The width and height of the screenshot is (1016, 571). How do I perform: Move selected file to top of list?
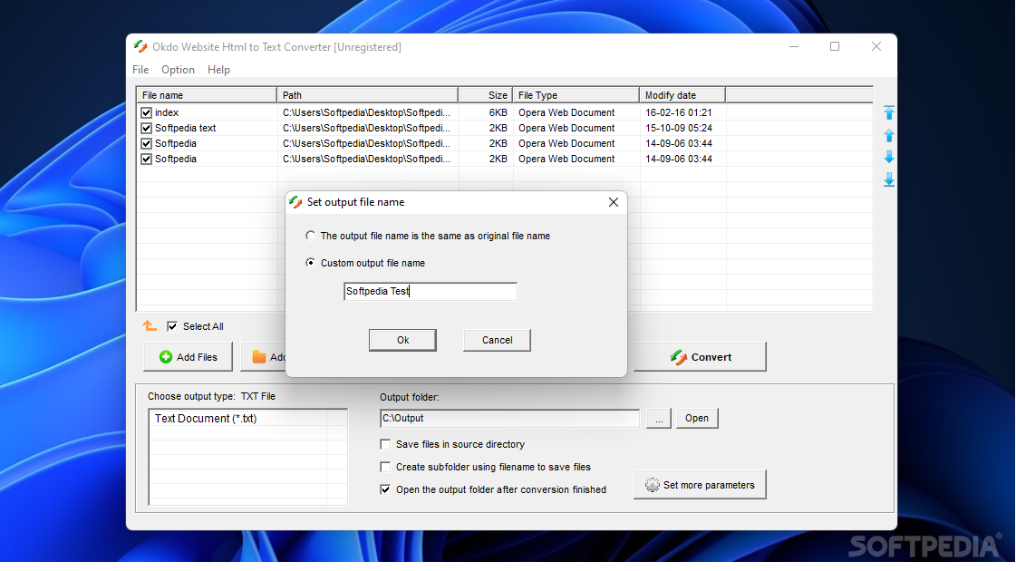pyautogui.click(x=889, y=112)
